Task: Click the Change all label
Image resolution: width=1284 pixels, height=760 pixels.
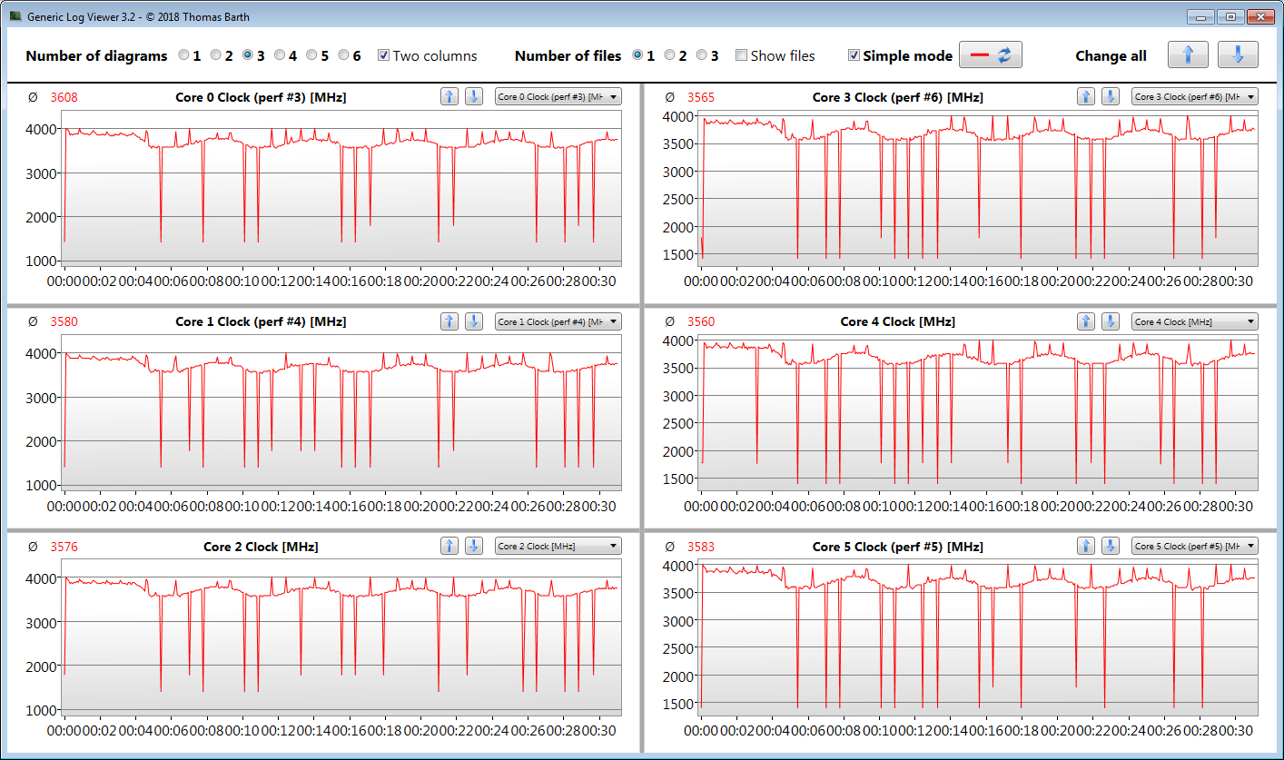Action: tap(1111, 55)
